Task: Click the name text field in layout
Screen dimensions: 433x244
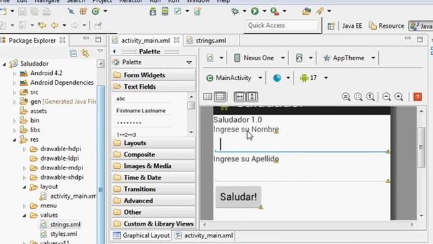Action: point(302,144)
